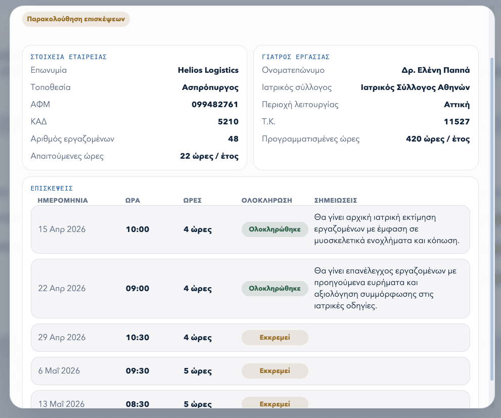Viewport: 501px width, 418px height.
Task: Click the ΩΡΕΣ column header
Action: pyautogui.click(x=192, y=201)
